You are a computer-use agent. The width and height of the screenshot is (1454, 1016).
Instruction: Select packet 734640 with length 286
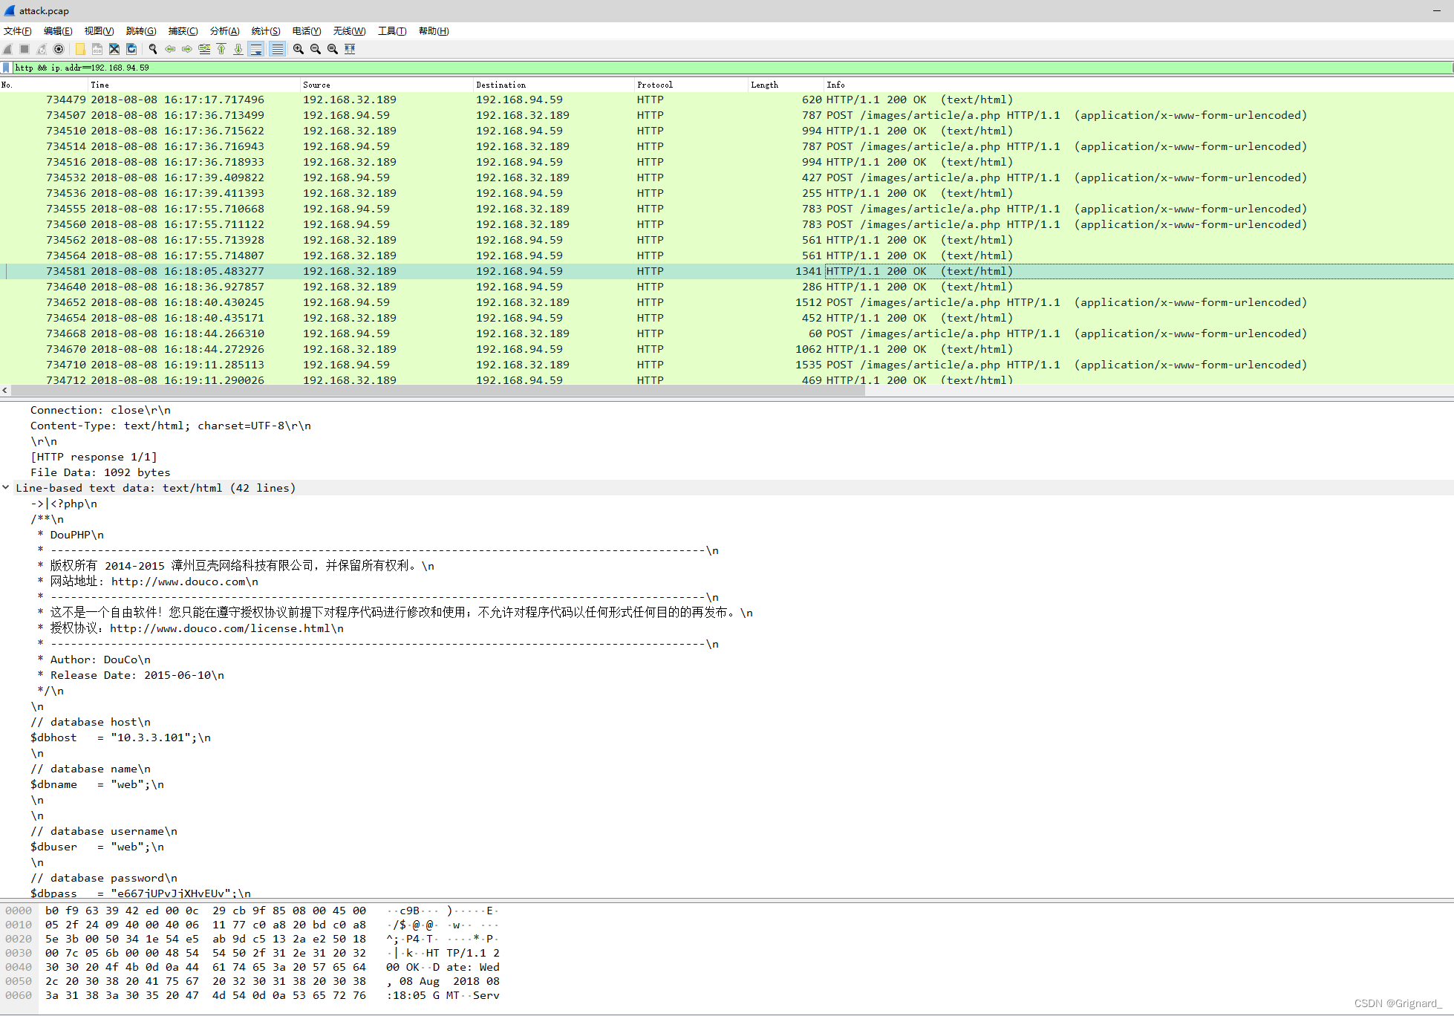[727, 287]
